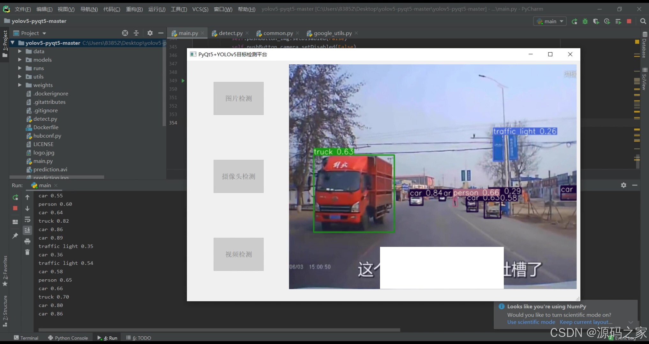This screenshot has height=344, width=649.
Task: Open main.py in the project tree
Action: (x=43, y=161)
